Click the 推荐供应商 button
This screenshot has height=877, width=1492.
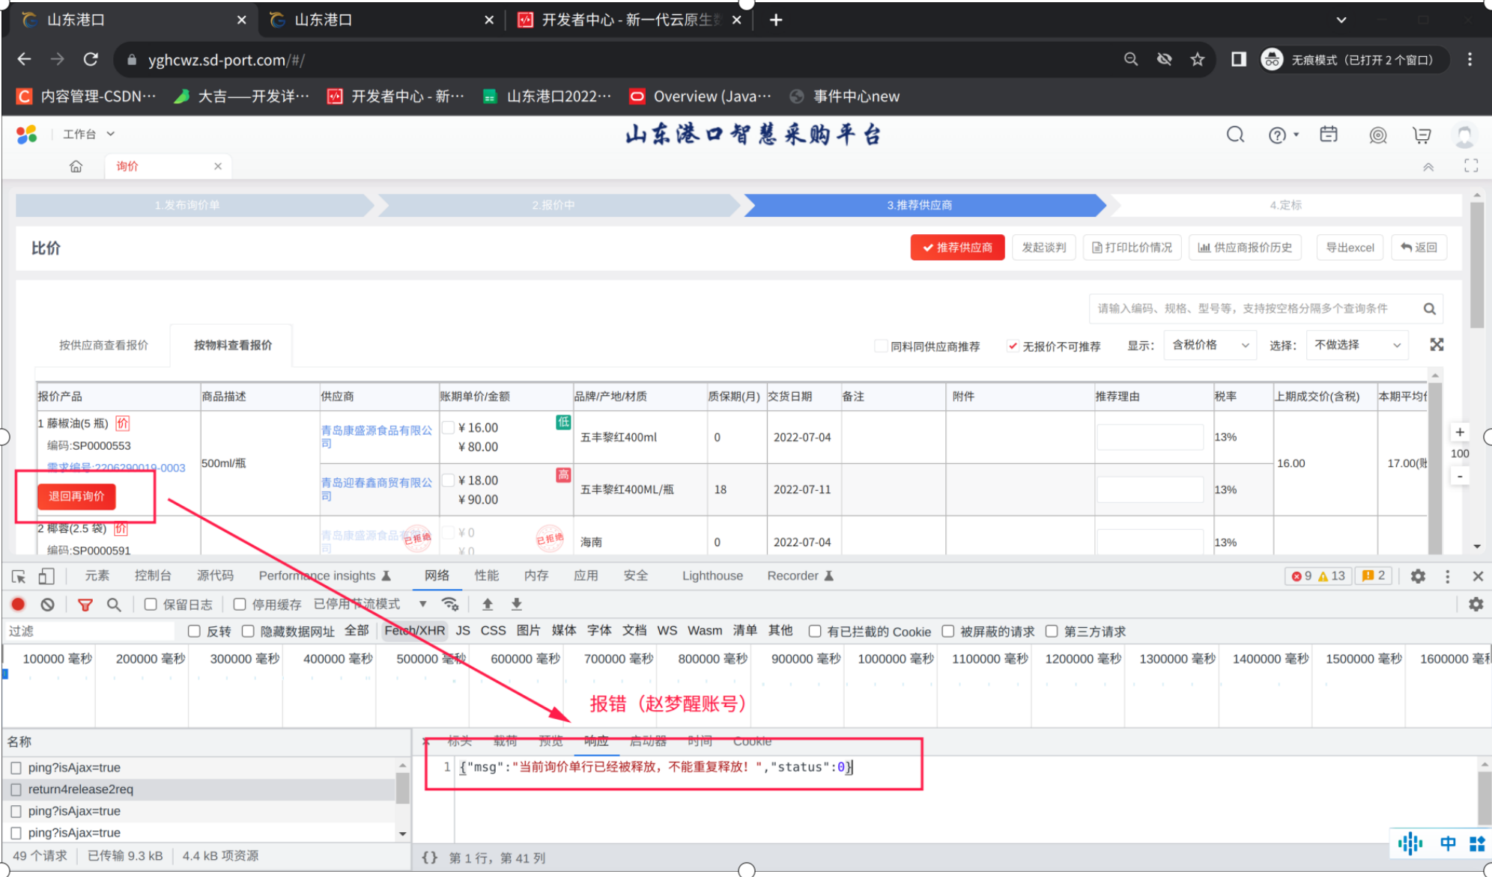[x=957, y=248]
